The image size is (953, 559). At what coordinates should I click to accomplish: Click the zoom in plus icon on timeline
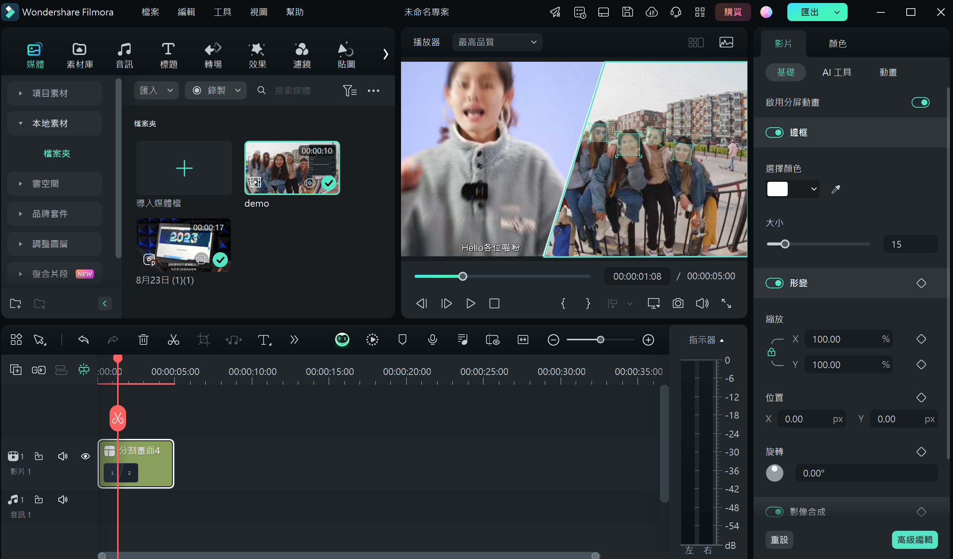tap(648, 340)
